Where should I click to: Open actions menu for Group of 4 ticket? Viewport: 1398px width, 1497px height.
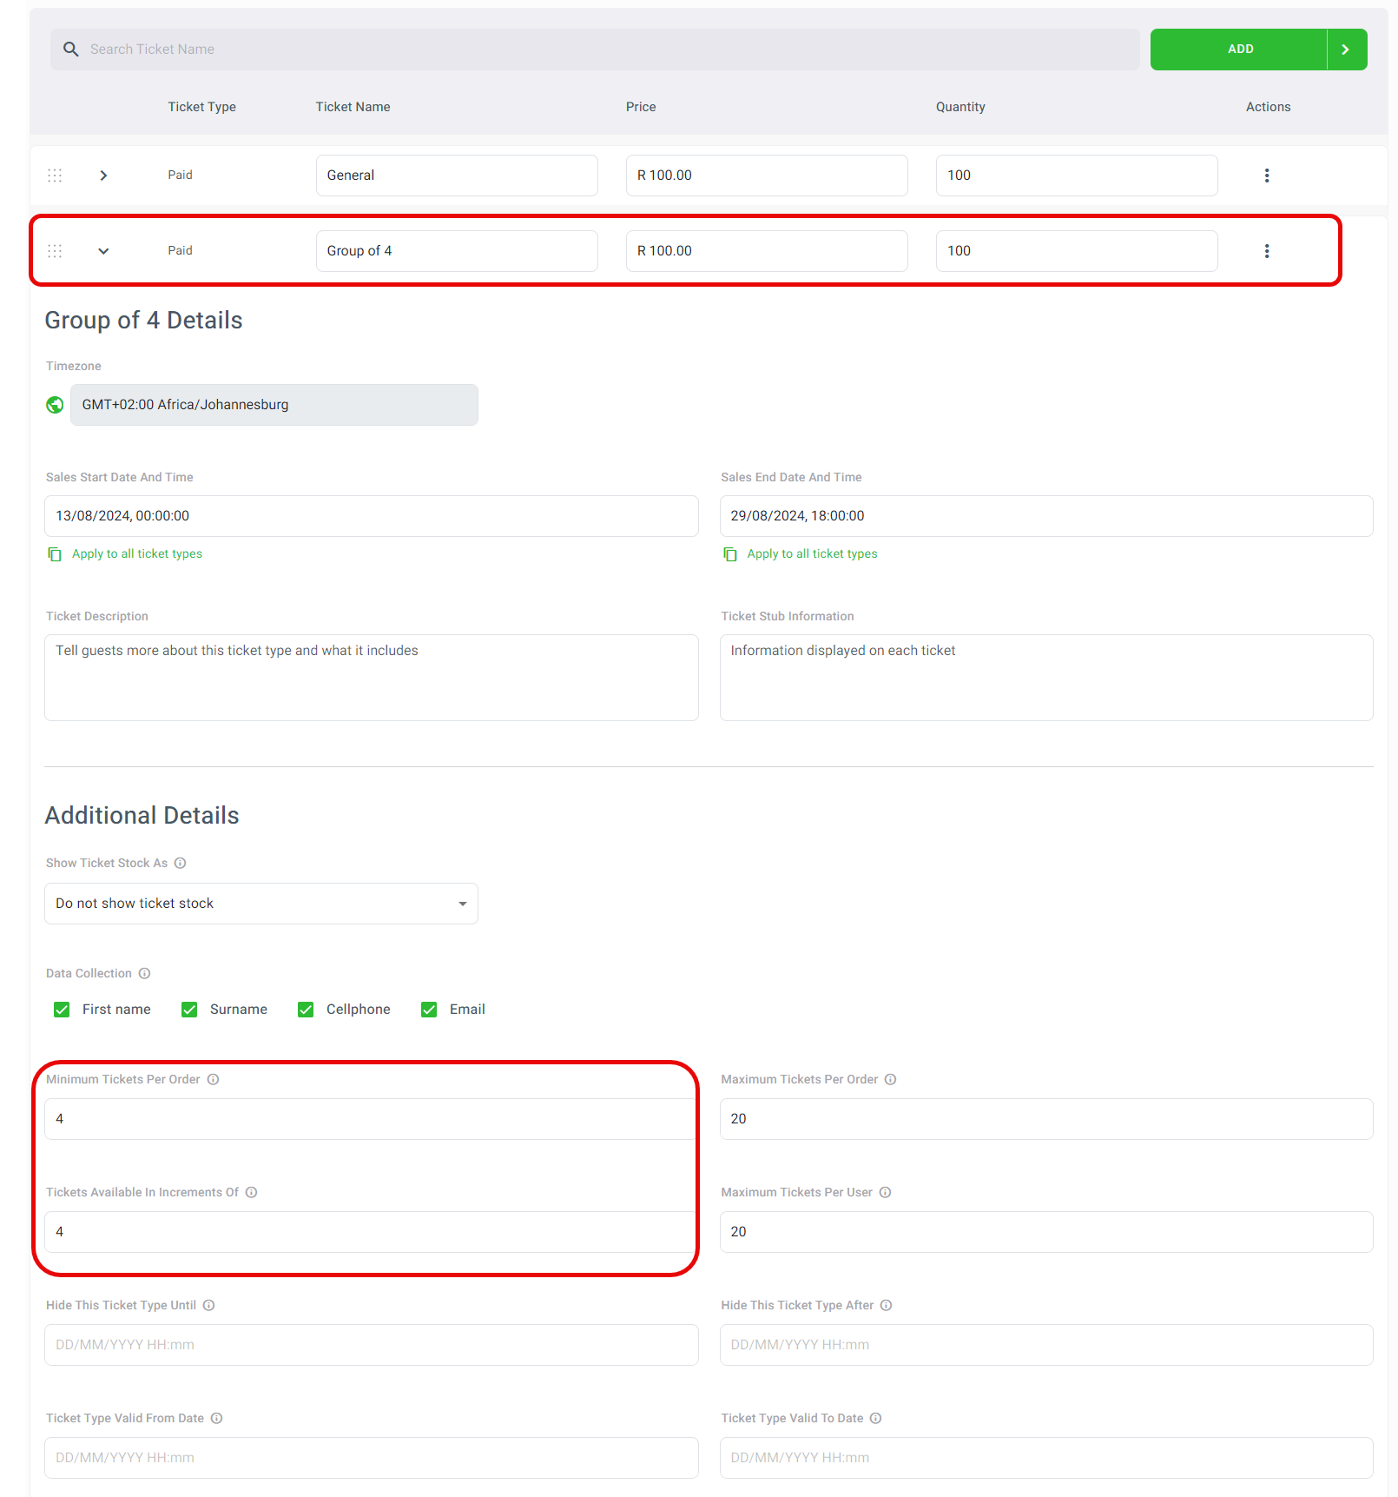1267,251
